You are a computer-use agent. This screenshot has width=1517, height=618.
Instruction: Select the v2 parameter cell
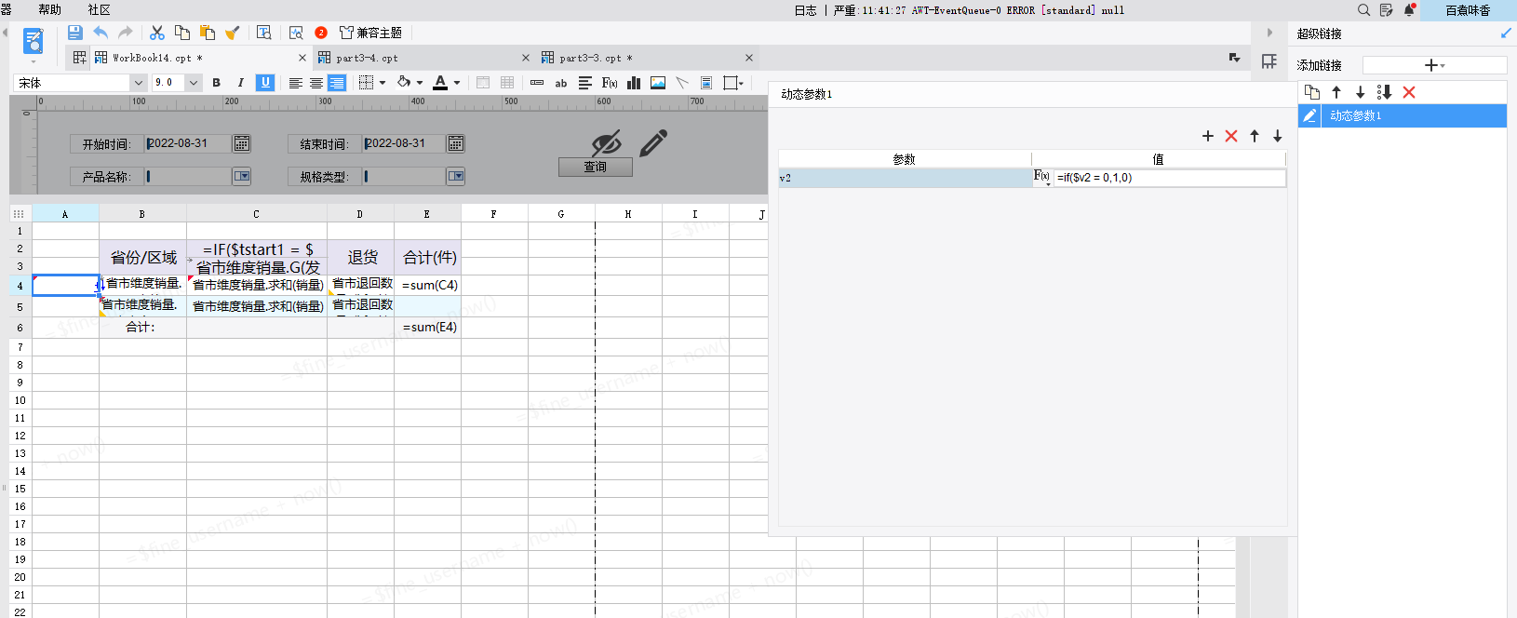tap(905, 178)
